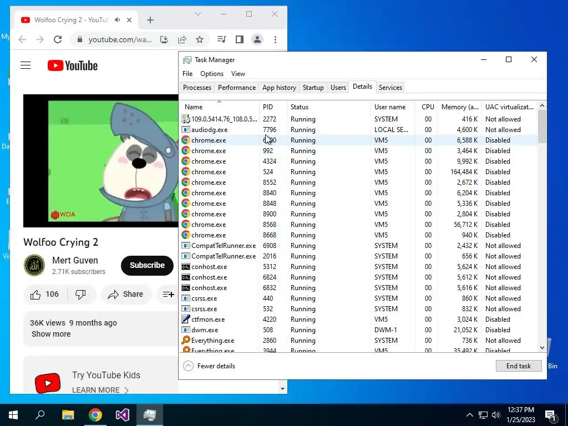Sort by the Memory column header
Image resolution: width=568 pixels, height=426 pixels.
pos(459,107)
